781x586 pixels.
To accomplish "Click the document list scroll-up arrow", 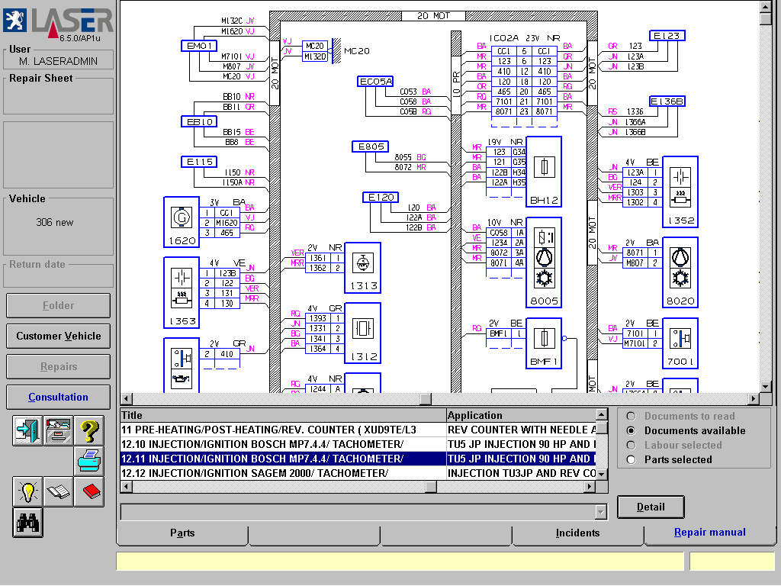I will click(x=602, y=414).
